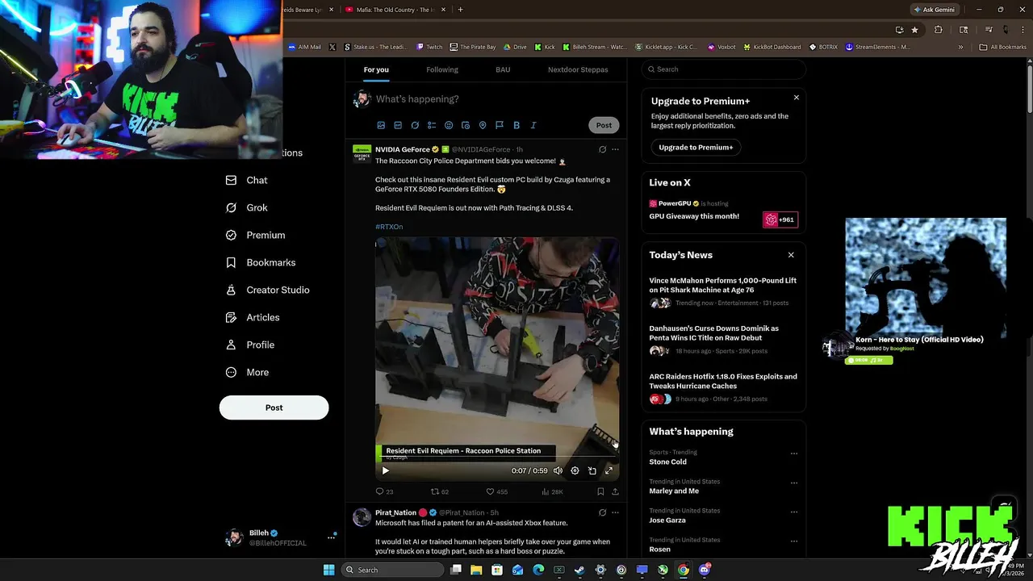
Task: Repost the NVIDIA GeForce post
Action: (440, 491)
